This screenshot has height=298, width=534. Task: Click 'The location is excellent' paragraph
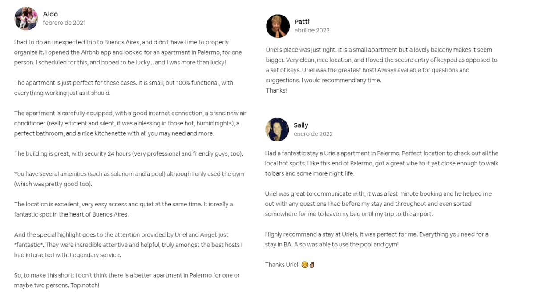pyautogui.click(x=124, y=209)
